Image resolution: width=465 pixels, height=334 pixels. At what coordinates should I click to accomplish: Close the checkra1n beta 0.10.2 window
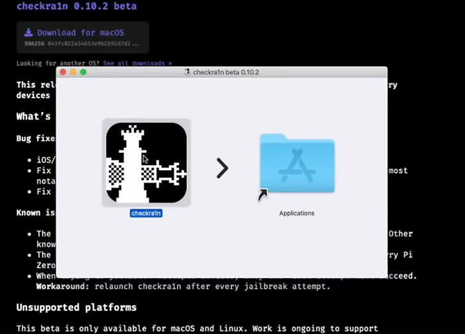click(63, 72)
